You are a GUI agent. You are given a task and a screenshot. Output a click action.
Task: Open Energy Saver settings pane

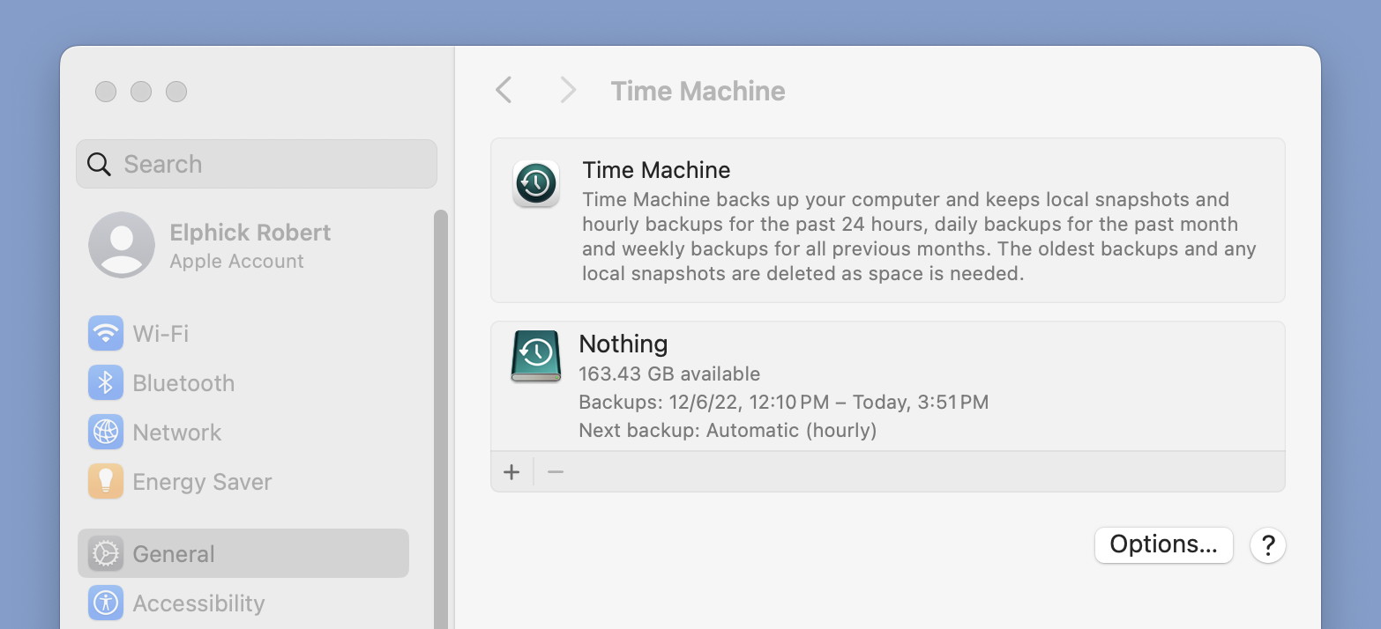(243, 482)
